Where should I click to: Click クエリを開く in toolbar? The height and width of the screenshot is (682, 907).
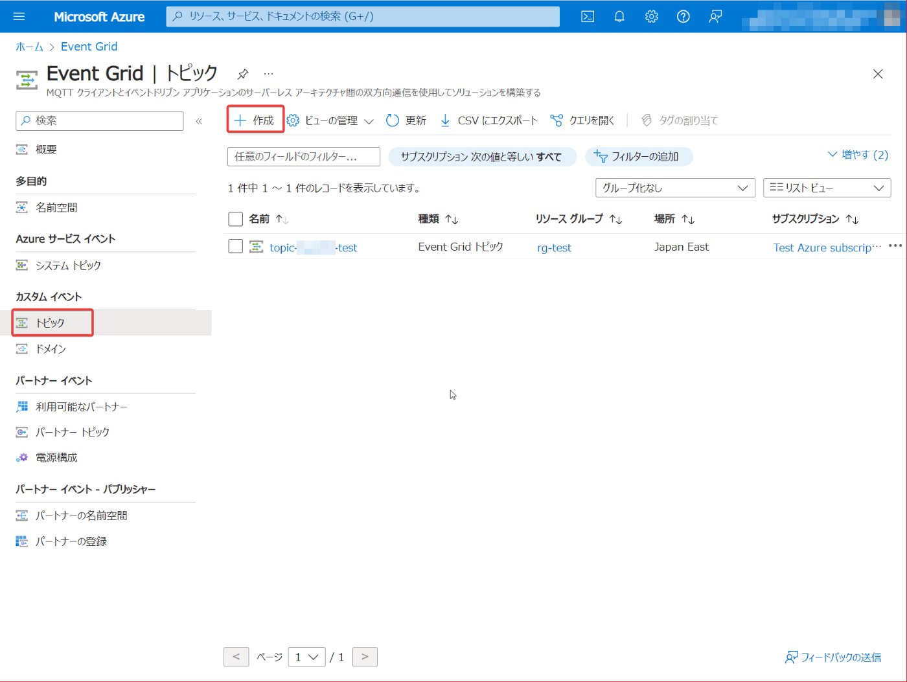[x=582, y=120]
